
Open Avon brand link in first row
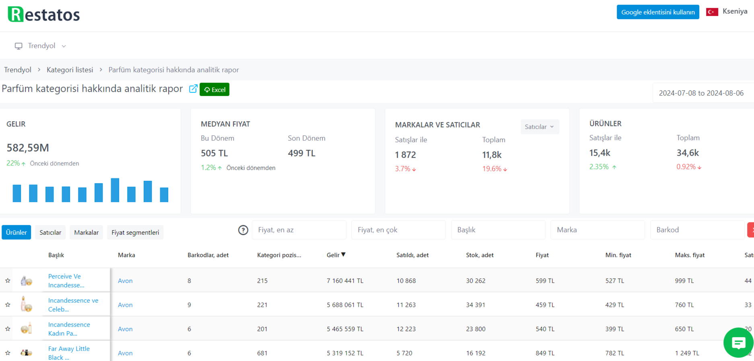tap(125, 281)
